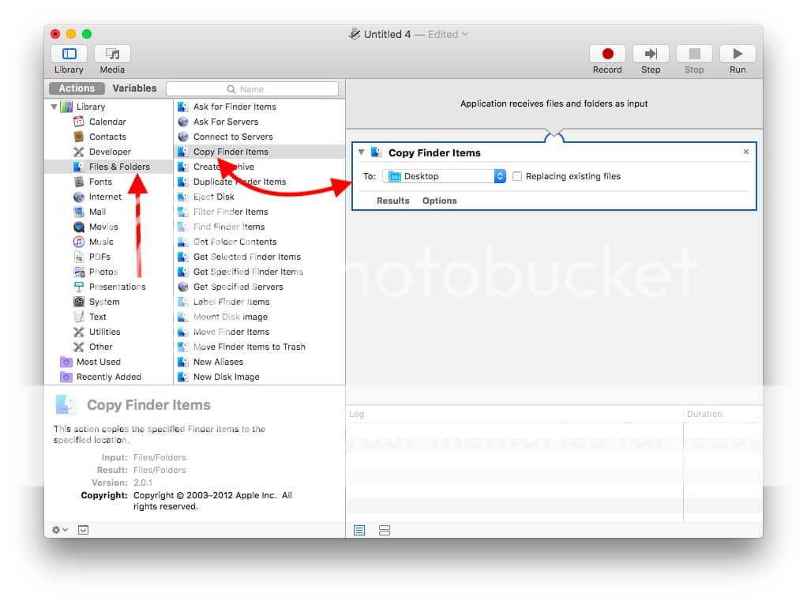This screenshot has width=807, height=601.
Task: Select Get Selected Finder Items action
Action: point(259,256)
